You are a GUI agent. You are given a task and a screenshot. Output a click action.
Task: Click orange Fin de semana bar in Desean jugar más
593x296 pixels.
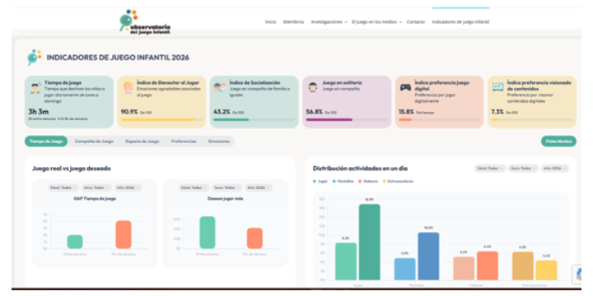(x=254, y=238)
